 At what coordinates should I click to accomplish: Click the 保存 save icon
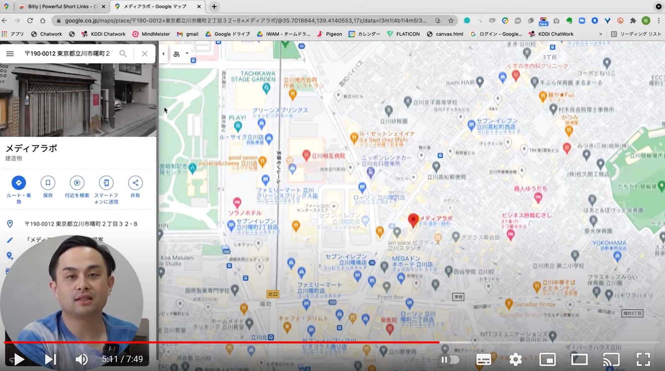click(x=48, y=183)
